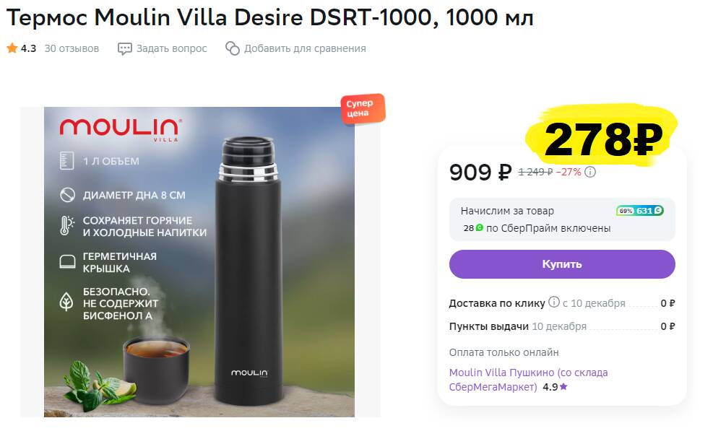Click the info icon next to Доставка по клику

pyautogui.click(x=553, y=302)
